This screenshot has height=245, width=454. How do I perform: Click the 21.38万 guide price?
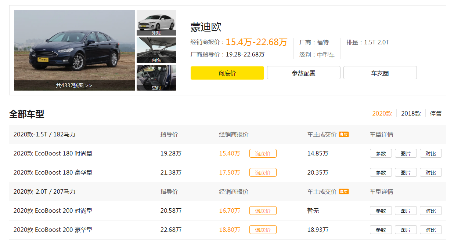pos(171,172)
